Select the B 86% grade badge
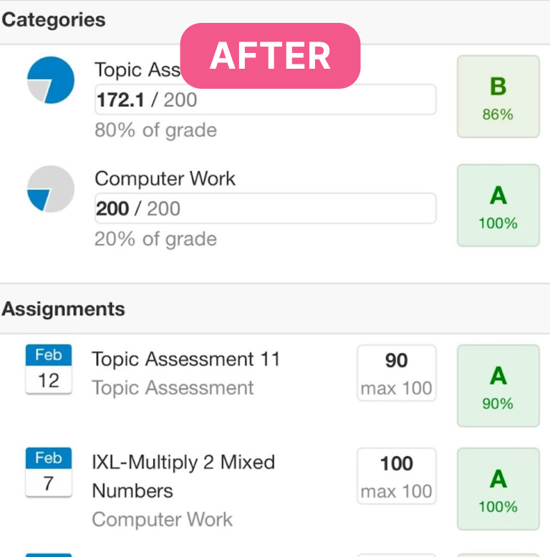The image size is (550, 557). 498,97
